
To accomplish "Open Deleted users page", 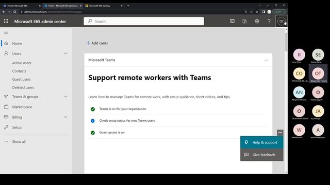I will 23,87.
